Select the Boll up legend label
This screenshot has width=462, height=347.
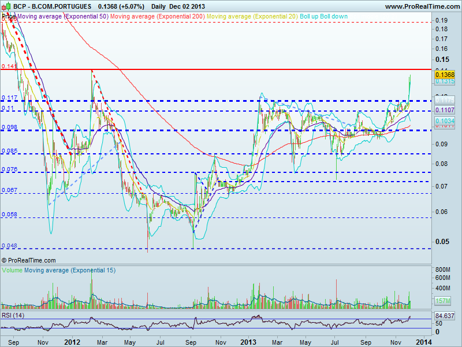[309, 17]
